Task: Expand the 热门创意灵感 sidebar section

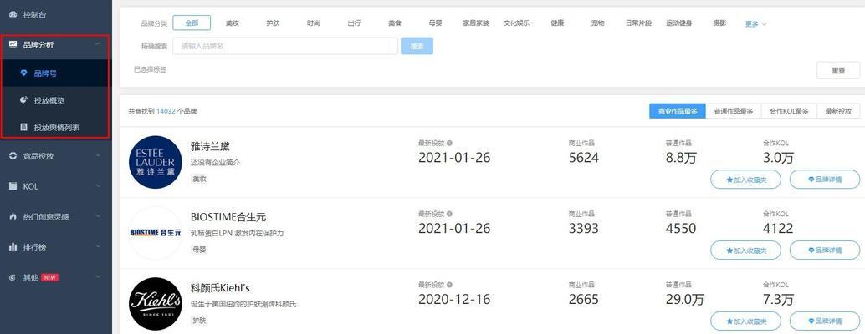Action: 98,216
